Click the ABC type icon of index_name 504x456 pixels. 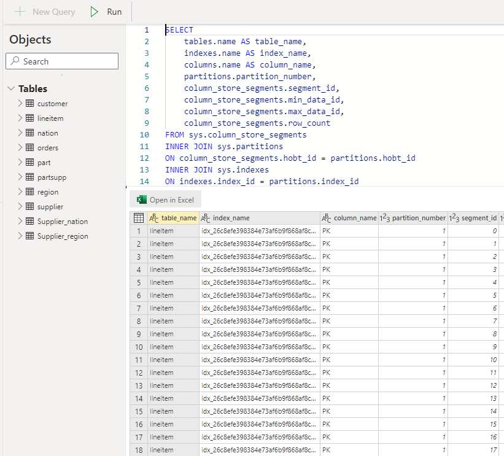point(206,218)
